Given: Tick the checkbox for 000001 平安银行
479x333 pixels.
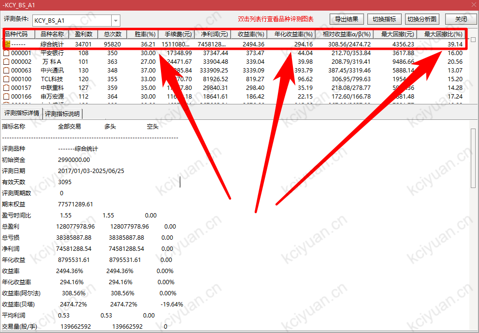Looking at the screenshot, I should [x=7, y=53].
